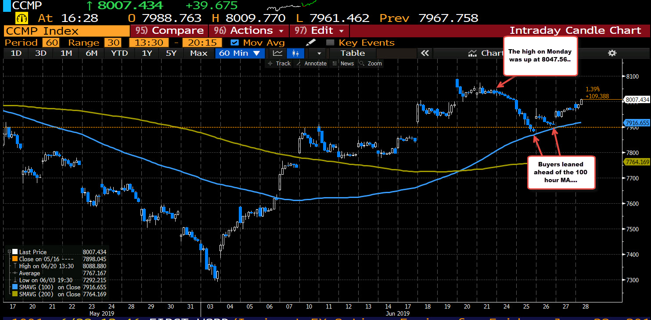Click the O 7988.763 open value
This screenshot has width=651, height=320.
pyautogui.click(x=164, y=18)
